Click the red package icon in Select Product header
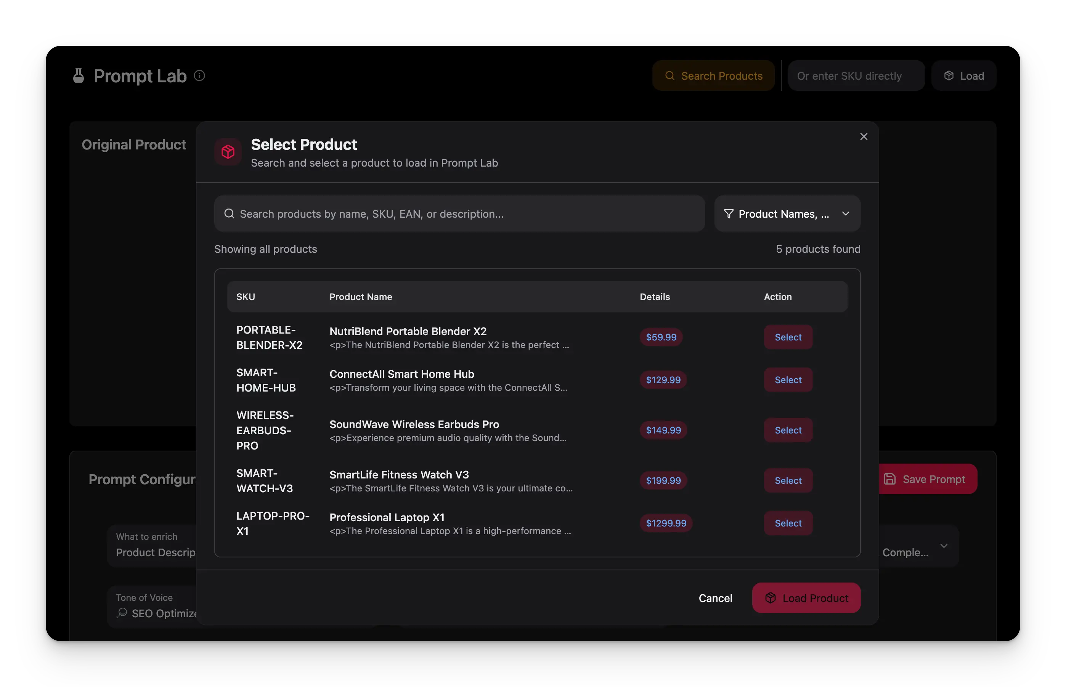 (228, 152)
